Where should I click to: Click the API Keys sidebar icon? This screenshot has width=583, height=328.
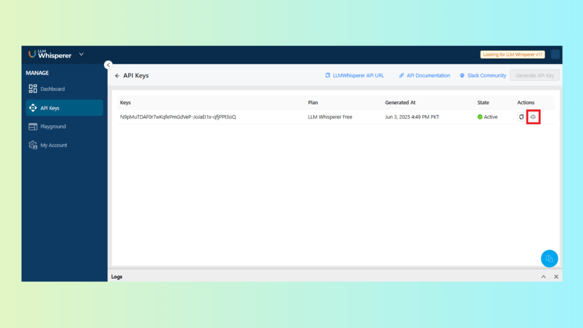pos(32,108)
